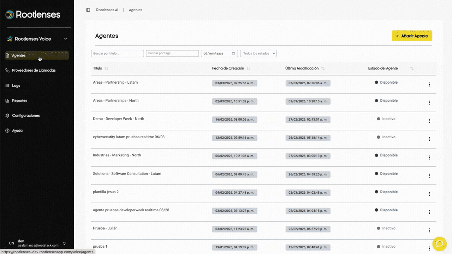Image resolution: width=452 pixels, height=254 pixels.
Task: Go to Proveedores de Llamadas
Action: click(34, 71)
